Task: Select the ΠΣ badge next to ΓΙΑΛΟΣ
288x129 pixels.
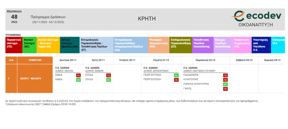Action: pyautogui.click(x=225, y=89)
